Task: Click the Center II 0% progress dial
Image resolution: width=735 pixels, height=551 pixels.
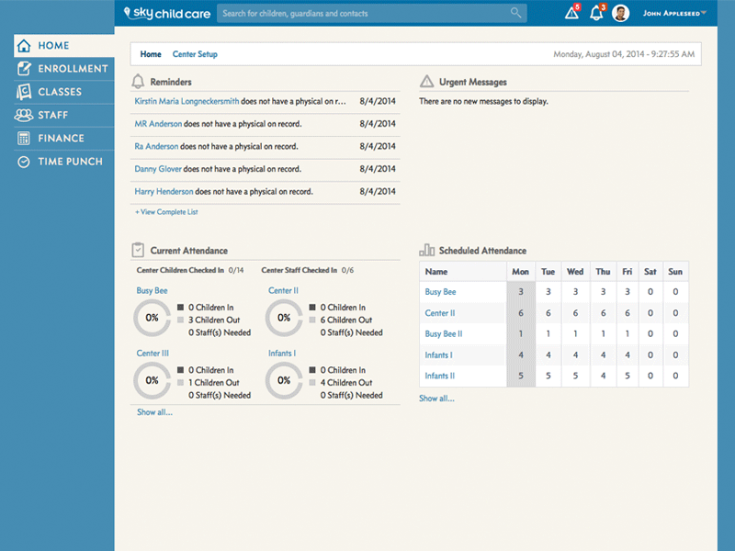Action: point(283,318)
